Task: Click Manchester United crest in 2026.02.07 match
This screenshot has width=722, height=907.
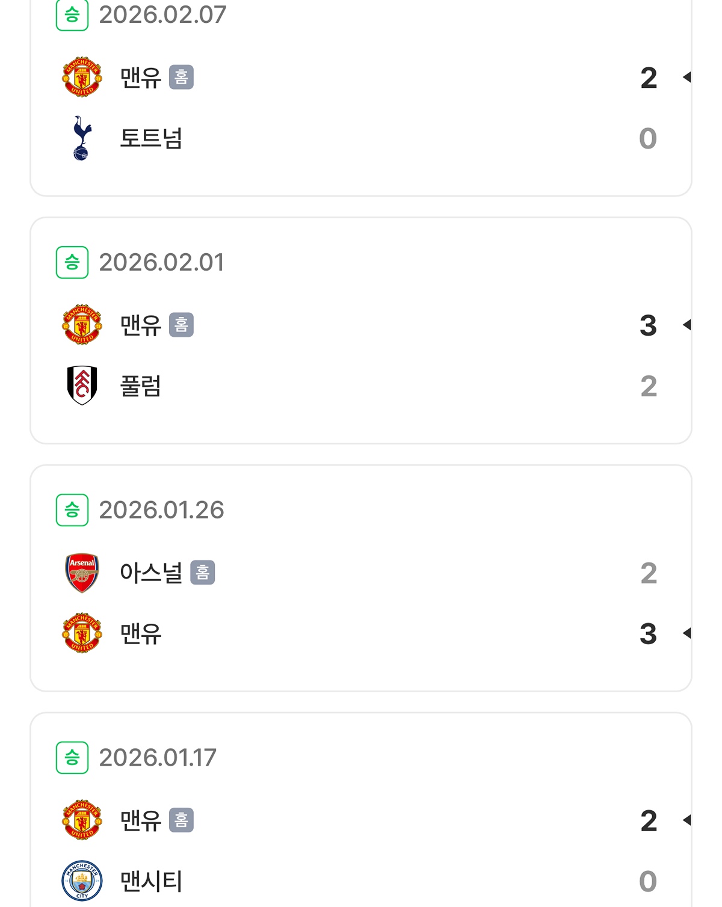Action: tap(82, 77)
